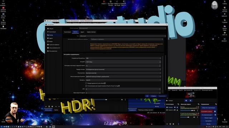Open the Расширенные section in the settings sidebar
The width and height of the screenshot is (229, 128).
pos(54,51)
